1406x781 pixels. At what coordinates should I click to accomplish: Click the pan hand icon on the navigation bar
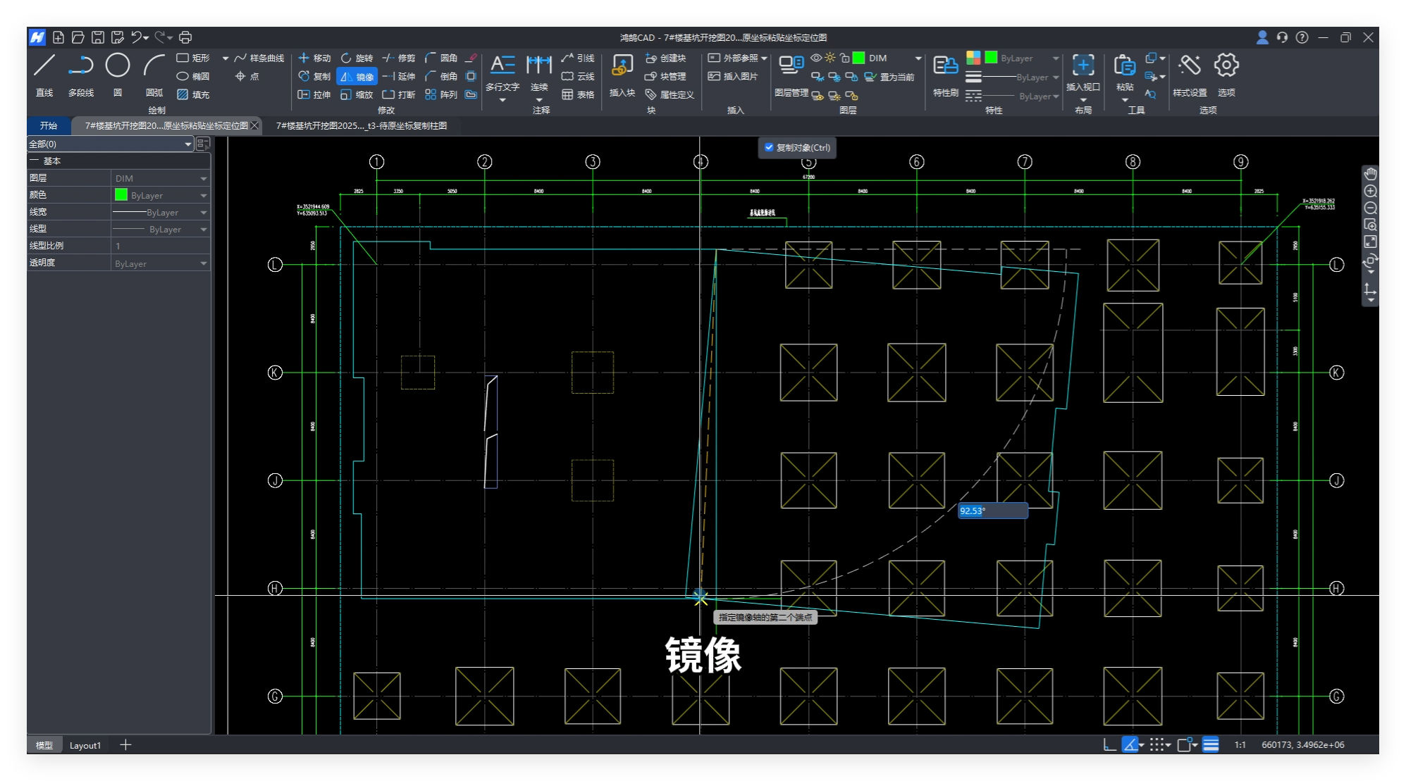(x=1370, y=174)
